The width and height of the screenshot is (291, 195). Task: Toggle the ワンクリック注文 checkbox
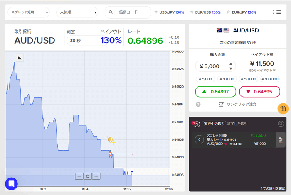tap(221, 105)
